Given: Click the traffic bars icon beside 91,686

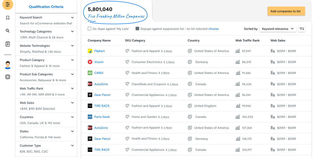Looking at the screenshot, I should tap(238, 73).
